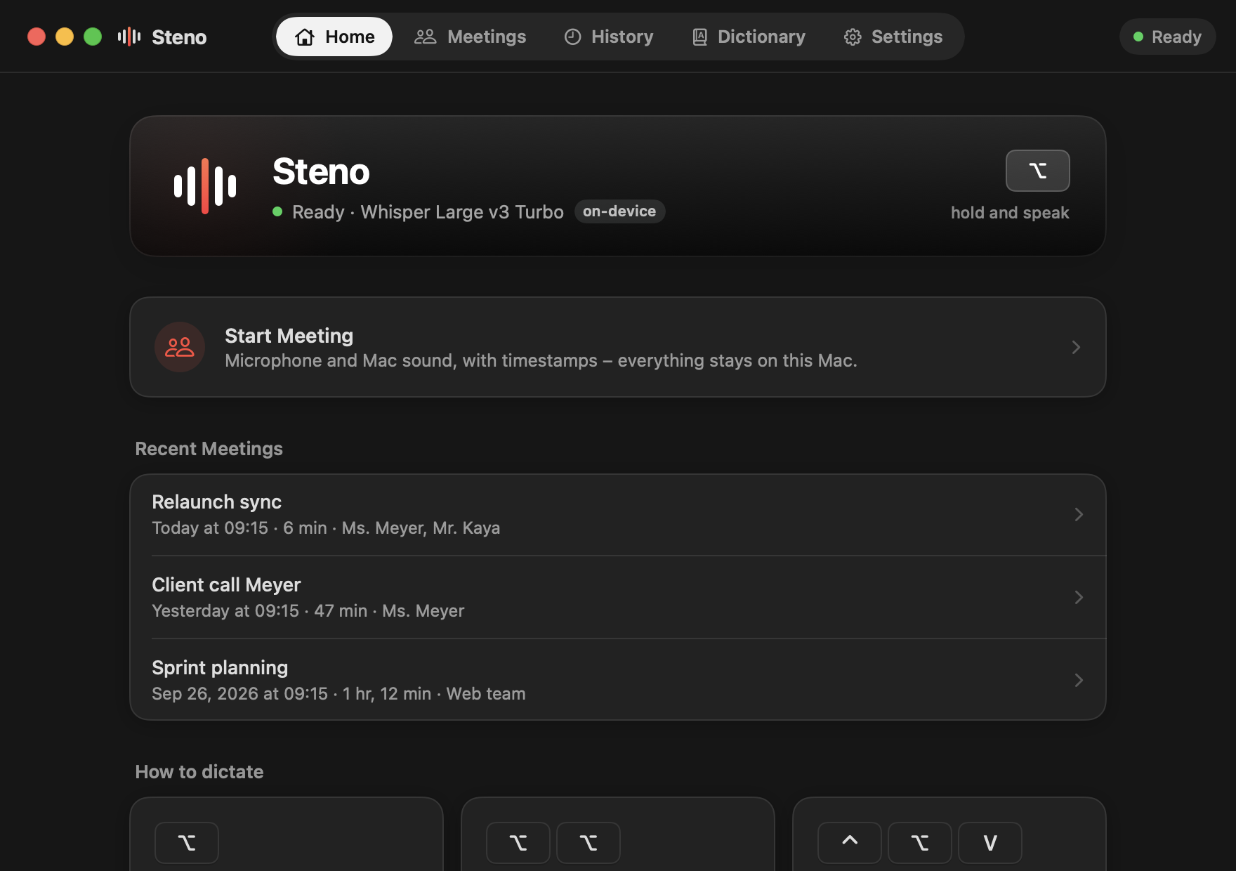Open the Sprint planning chevron
Screen dimensions: 1236x871
[1079, 681]
